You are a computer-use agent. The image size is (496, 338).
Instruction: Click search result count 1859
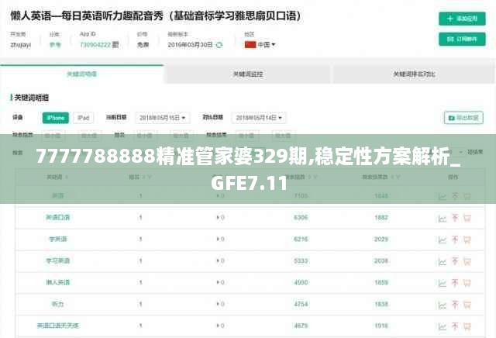[381, 282]
